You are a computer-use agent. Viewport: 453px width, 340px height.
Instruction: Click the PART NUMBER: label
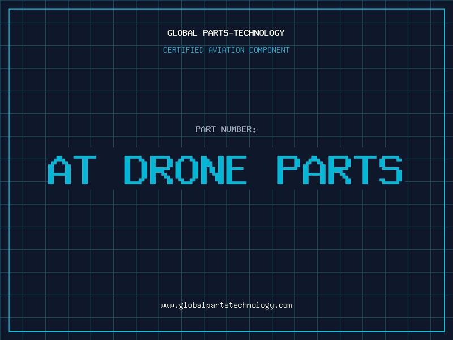(x=226, y=129)
